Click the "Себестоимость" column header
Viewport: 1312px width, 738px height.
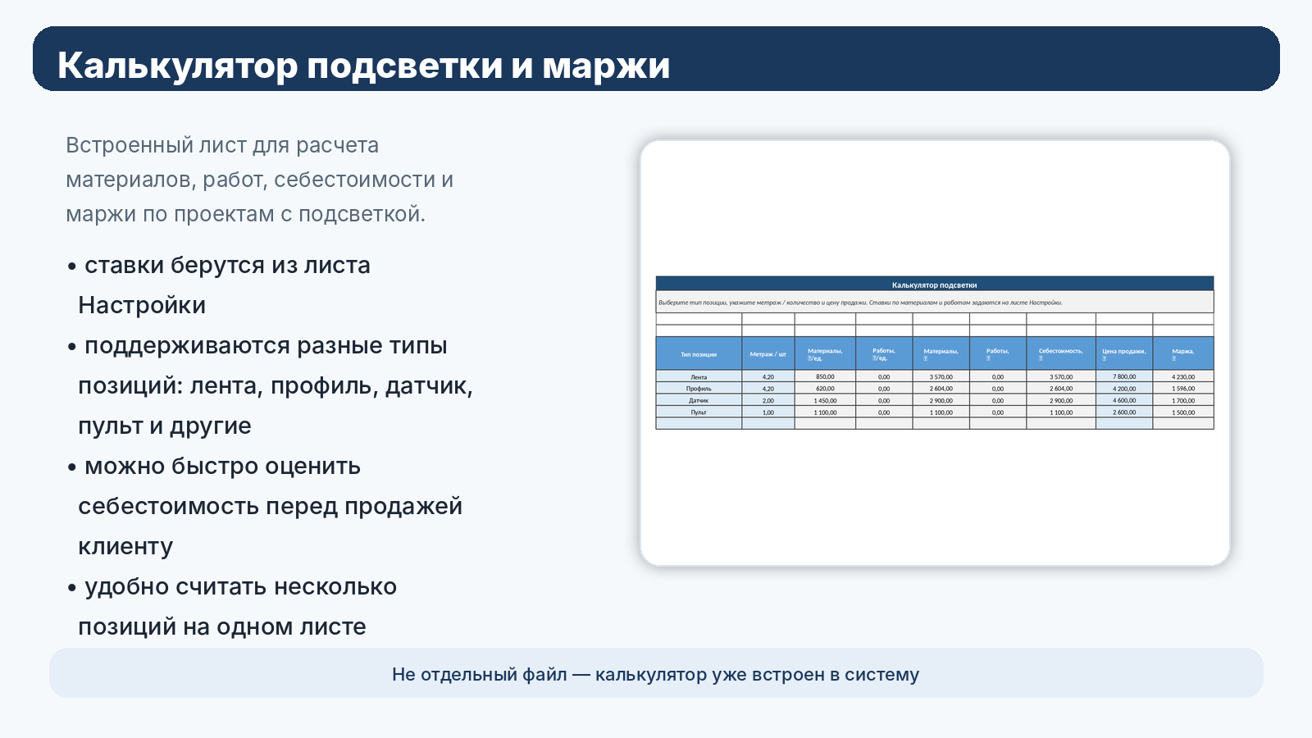tap(1060, 354)
